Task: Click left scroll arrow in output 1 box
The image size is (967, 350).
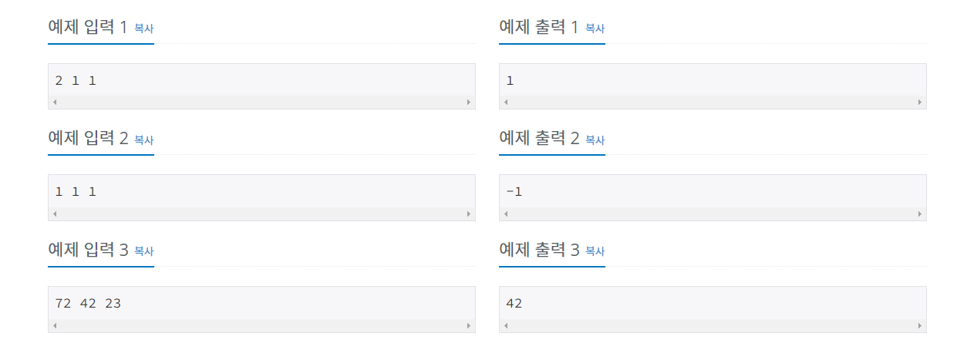Action: point(506,102)
